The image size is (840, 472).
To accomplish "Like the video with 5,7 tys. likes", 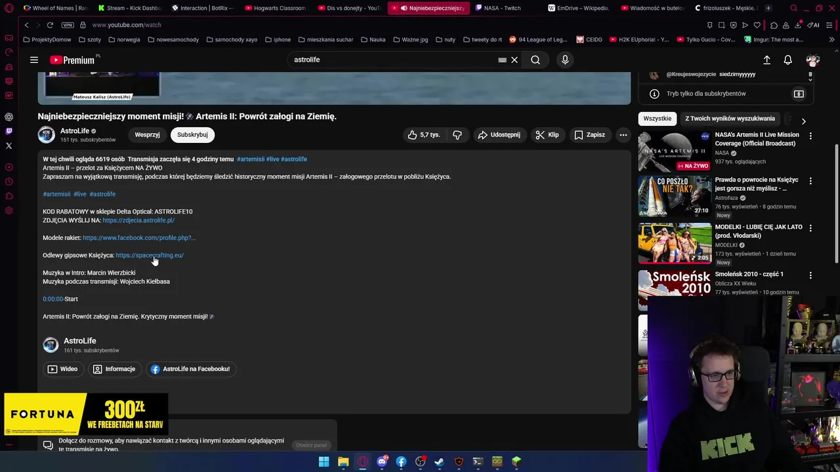I will click(x=423, y=134).
